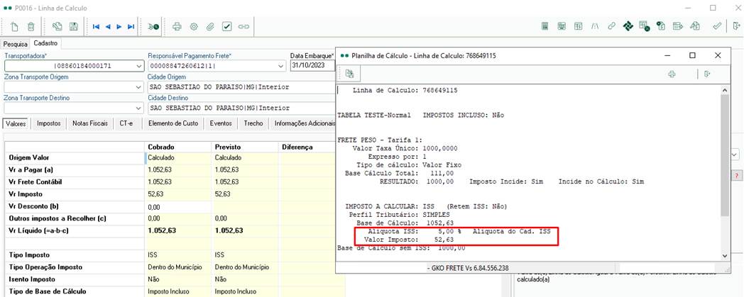Click the table with dollar sign icon
The width and height of the screenshot is (744, 297).
click(x=579, y=26)
